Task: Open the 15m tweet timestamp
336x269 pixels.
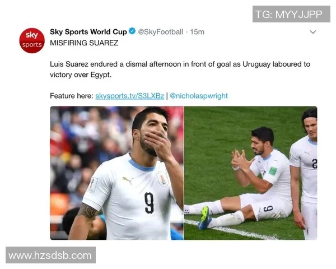Action: [x=197, y=32]
